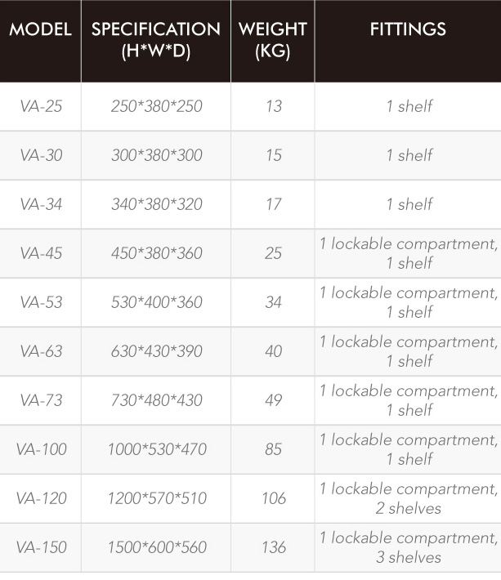Select the weight value 34
The width and height of the screenshot is (501, 580).
pyautogui.click(x=273, y=302)
